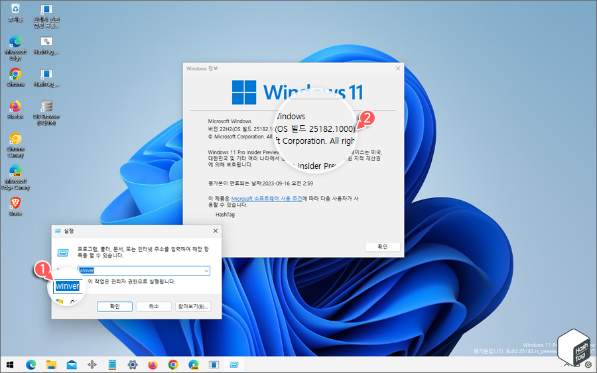Click the gear icon in the system tray
Screen dimensions: 597x373
pyautogui.click(x=588, y=365)
